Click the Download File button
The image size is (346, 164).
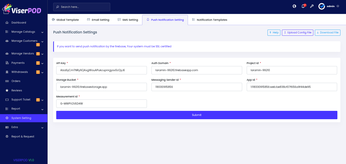[327, 32]
